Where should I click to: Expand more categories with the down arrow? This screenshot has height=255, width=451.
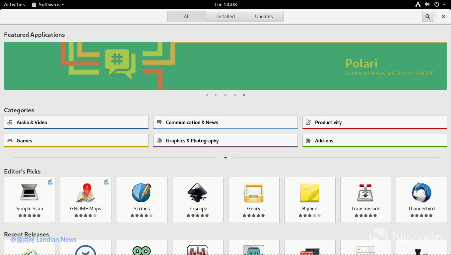225,158
